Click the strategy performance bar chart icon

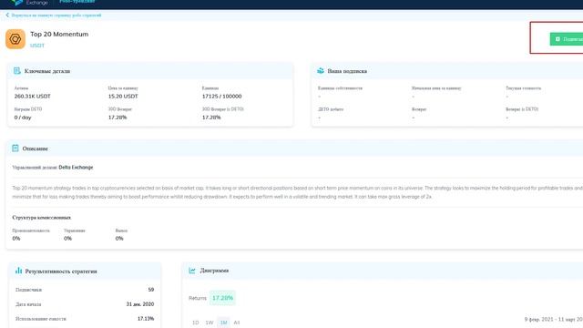[18, 271]
